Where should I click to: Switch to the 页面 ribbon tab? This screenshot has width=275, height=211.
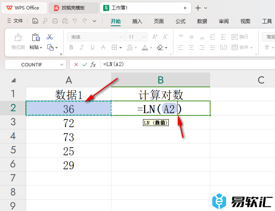point(159,21)
